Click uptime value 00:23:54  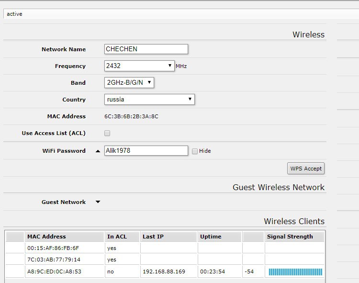tap(213, 272)
